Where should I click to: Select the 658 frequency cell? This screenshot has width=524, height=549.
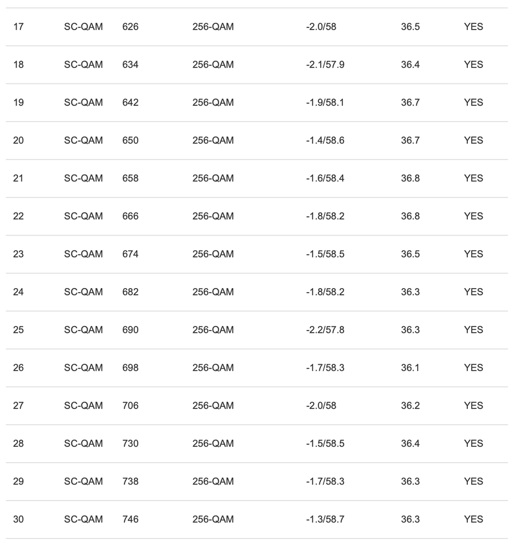point(130,178)
